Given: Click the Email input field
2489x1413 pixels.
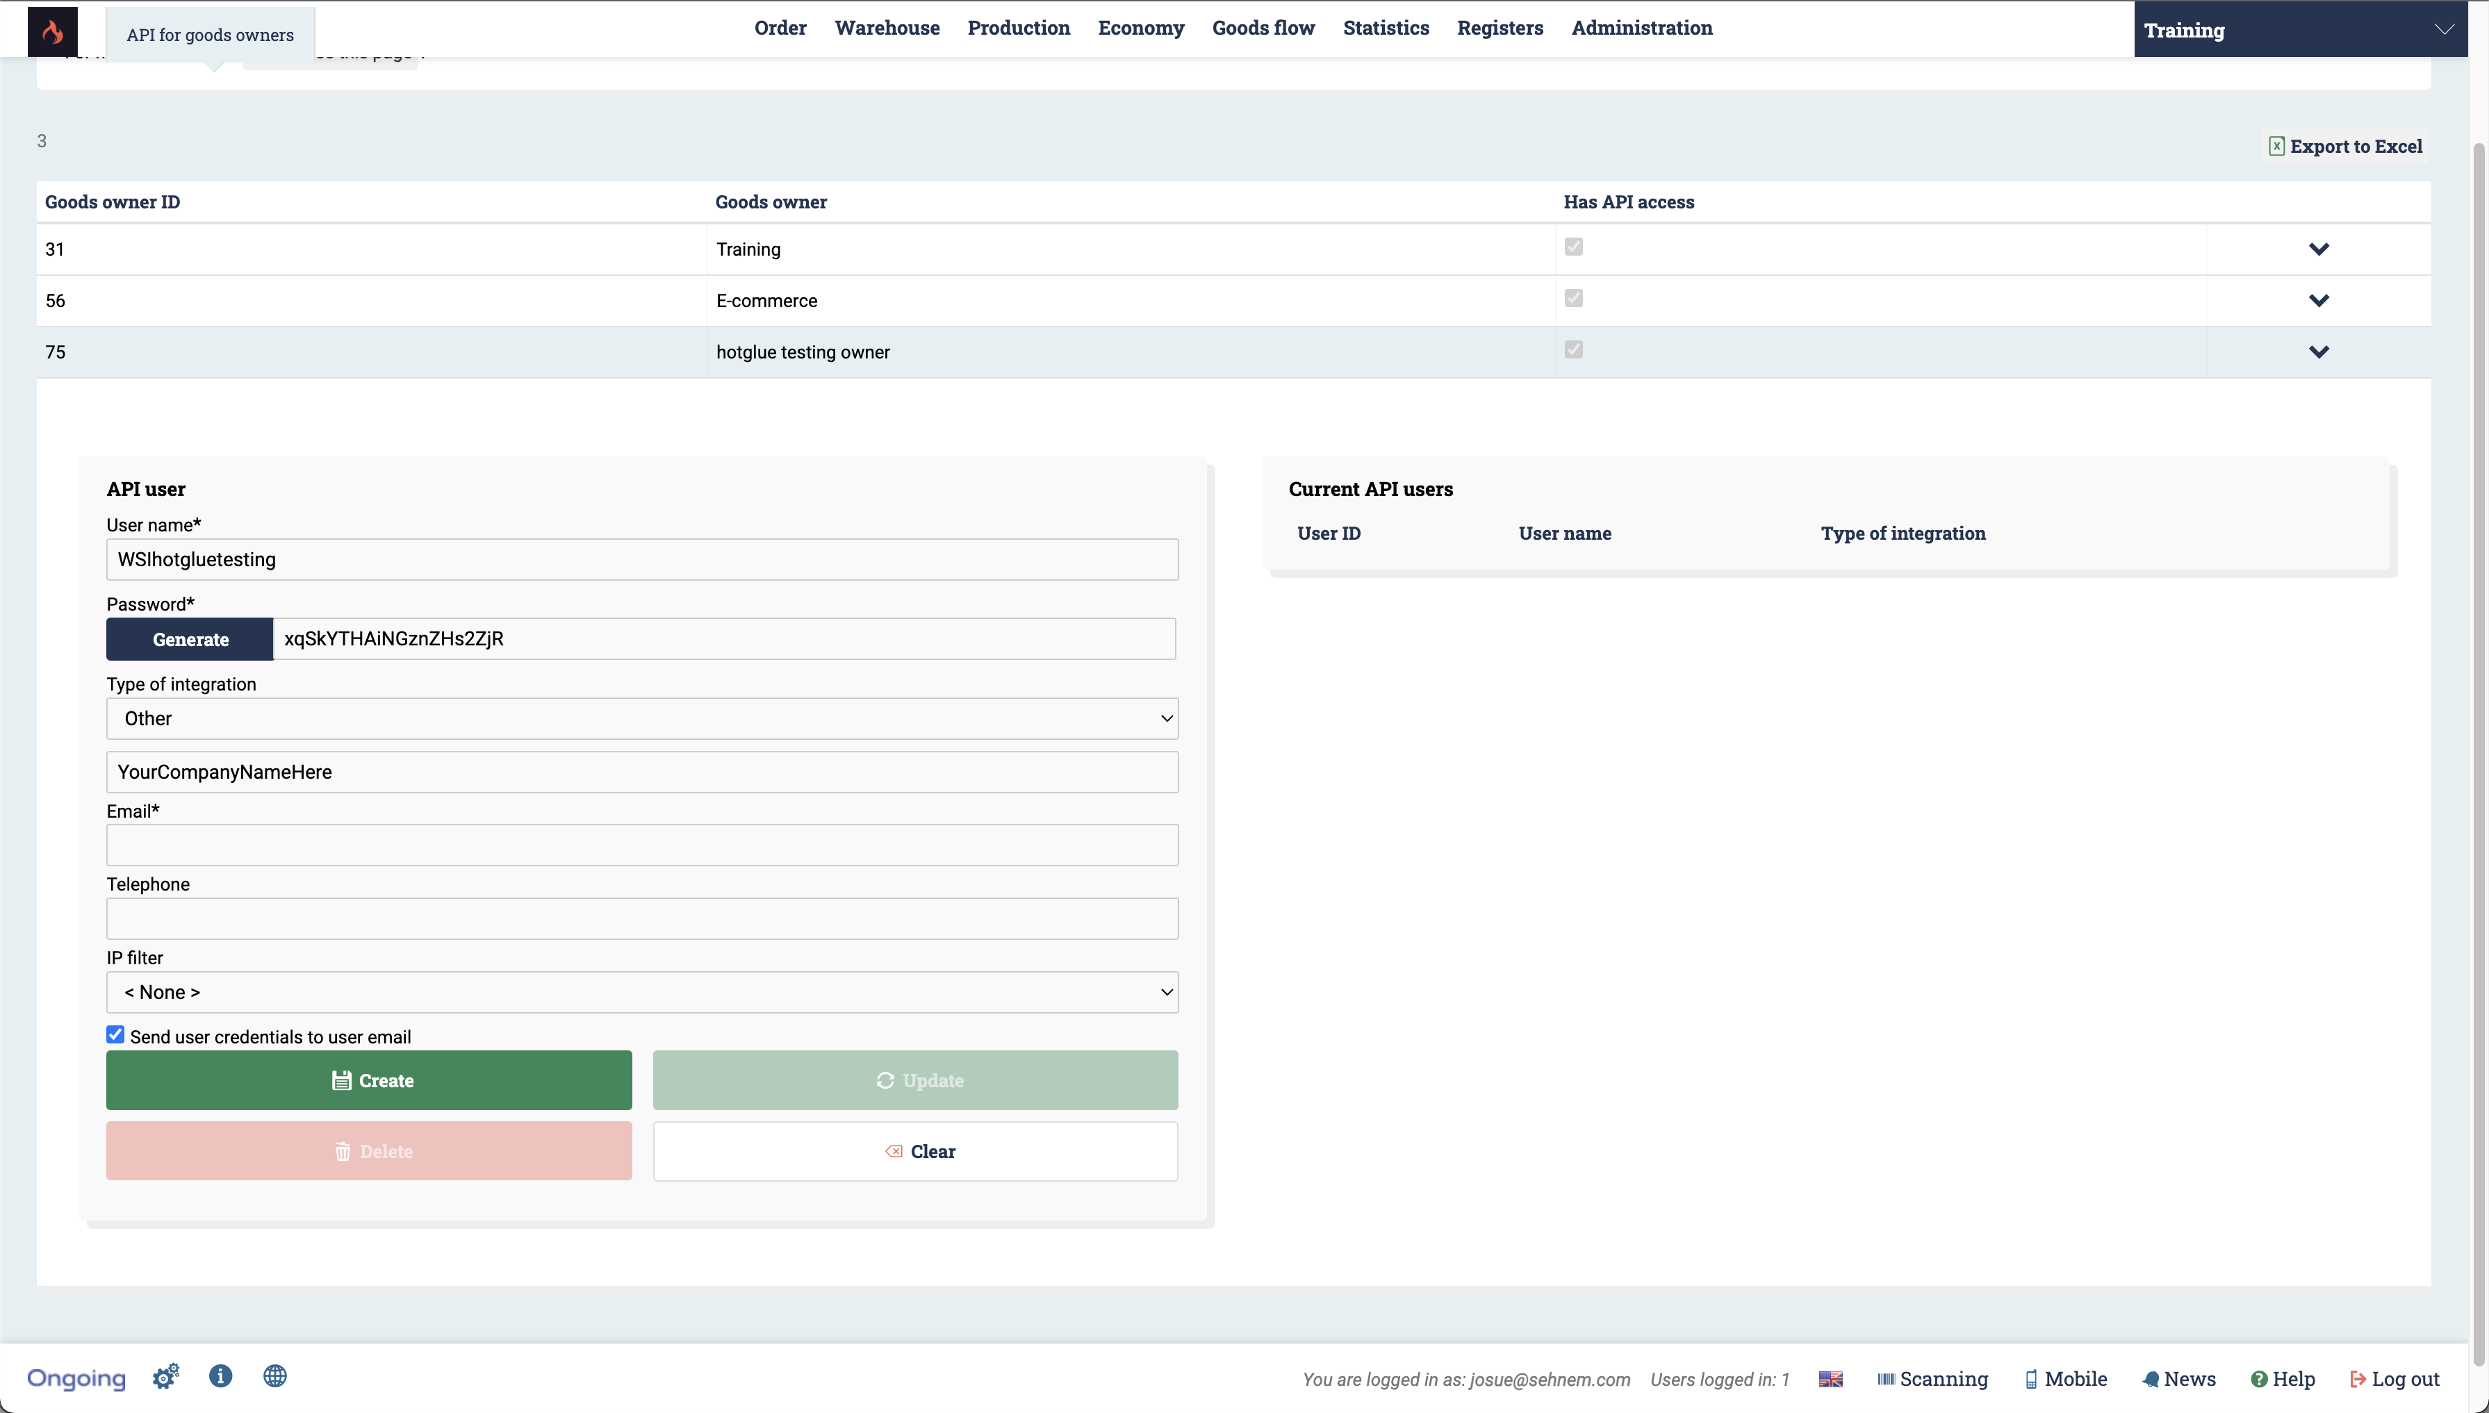Looking at the screenshot, I should [x=641, y=845].
